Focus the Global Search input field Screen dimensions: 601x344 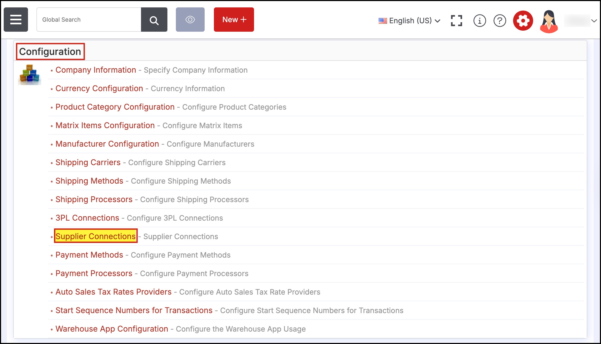tap(89, 20)
